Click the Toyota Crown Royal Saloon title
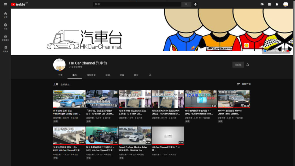Screen dimensions: 295x166 230,112
